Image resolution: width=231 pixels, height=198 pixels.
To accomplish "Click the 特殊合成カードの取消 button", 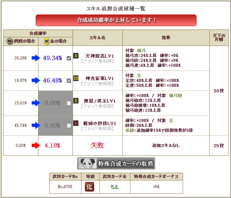I will click(116, 163).
